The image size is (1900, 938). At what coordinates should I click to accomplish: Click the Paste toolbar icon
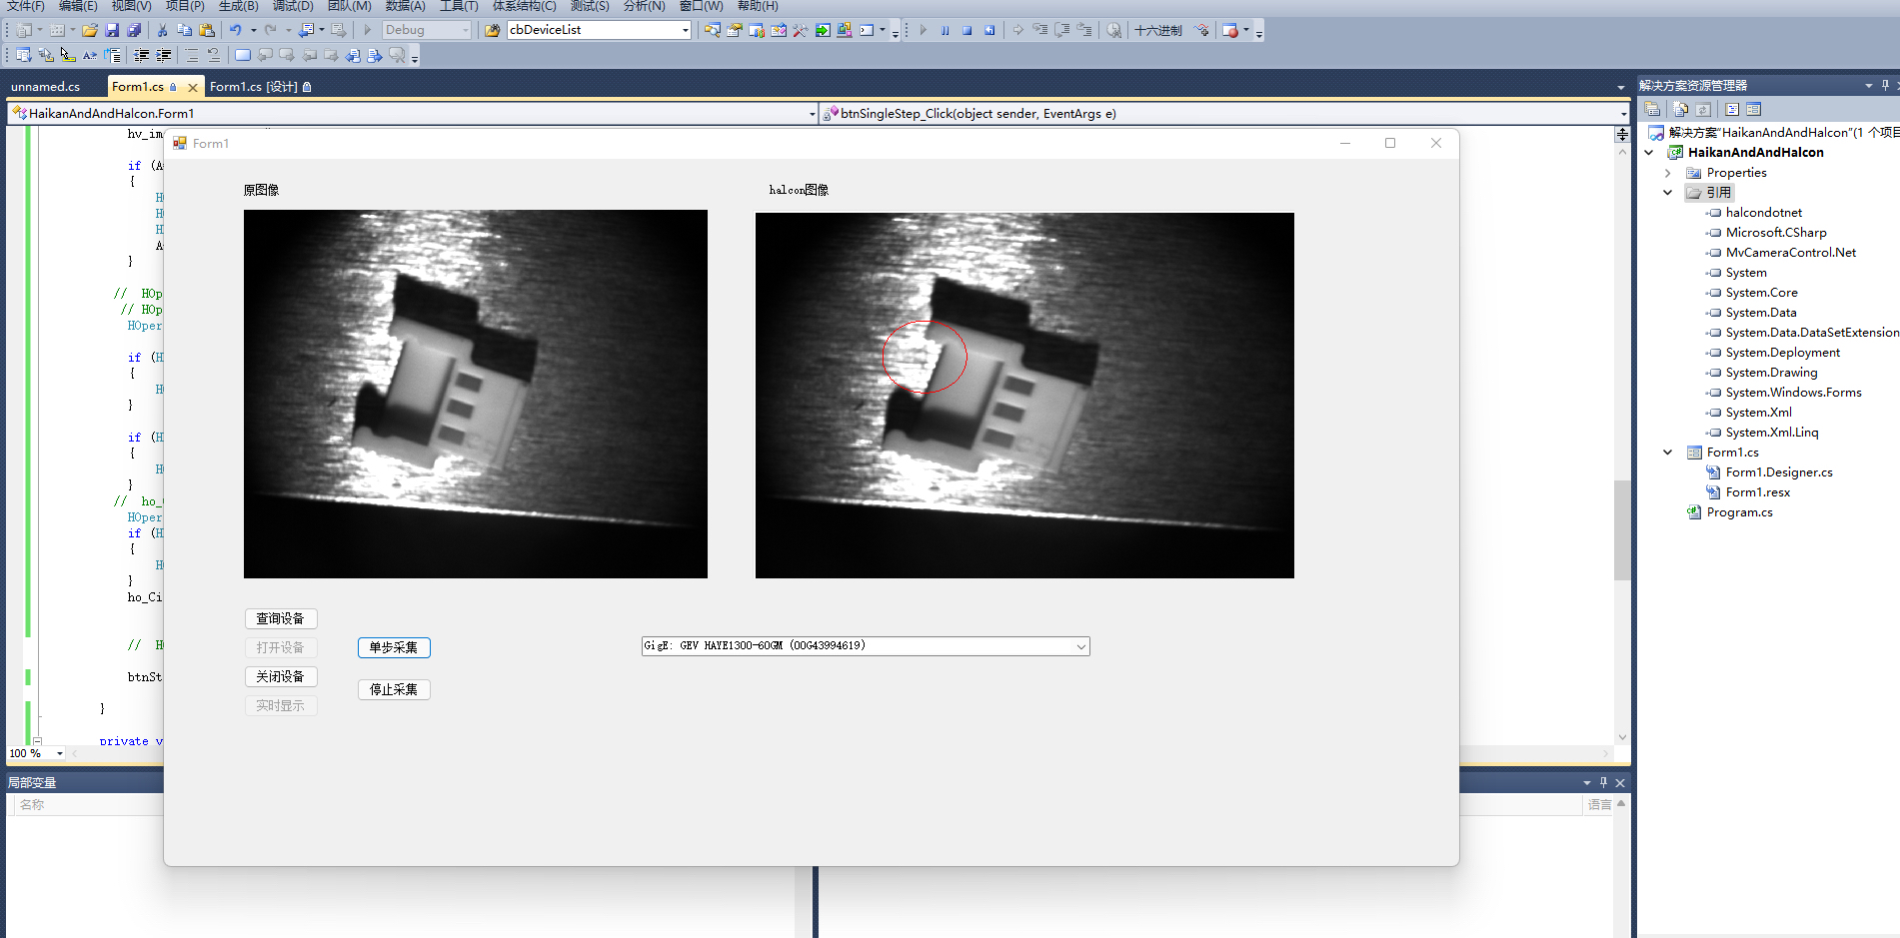click(x=207, y=30)
